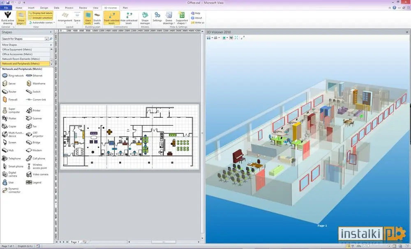This screenshot has width=411, height=249.
Task: Toggle Display text labels option
Action: point(41,13)
